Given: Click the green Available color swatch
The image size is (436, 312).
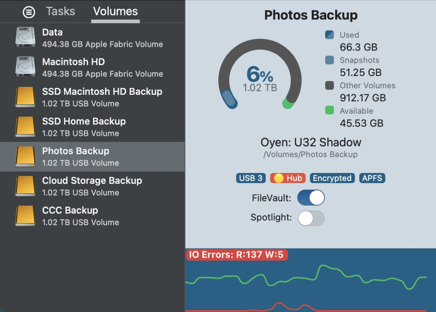Looking at the screenshot, I should [x=329, y=110].
